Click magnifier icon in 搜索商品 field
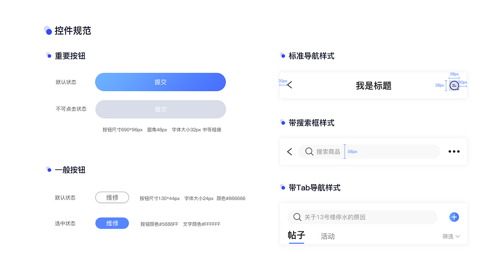495x278 pixels. [309, 152]
